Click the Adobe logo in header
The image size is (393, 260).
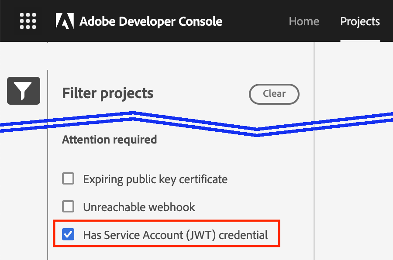(65, 21)
